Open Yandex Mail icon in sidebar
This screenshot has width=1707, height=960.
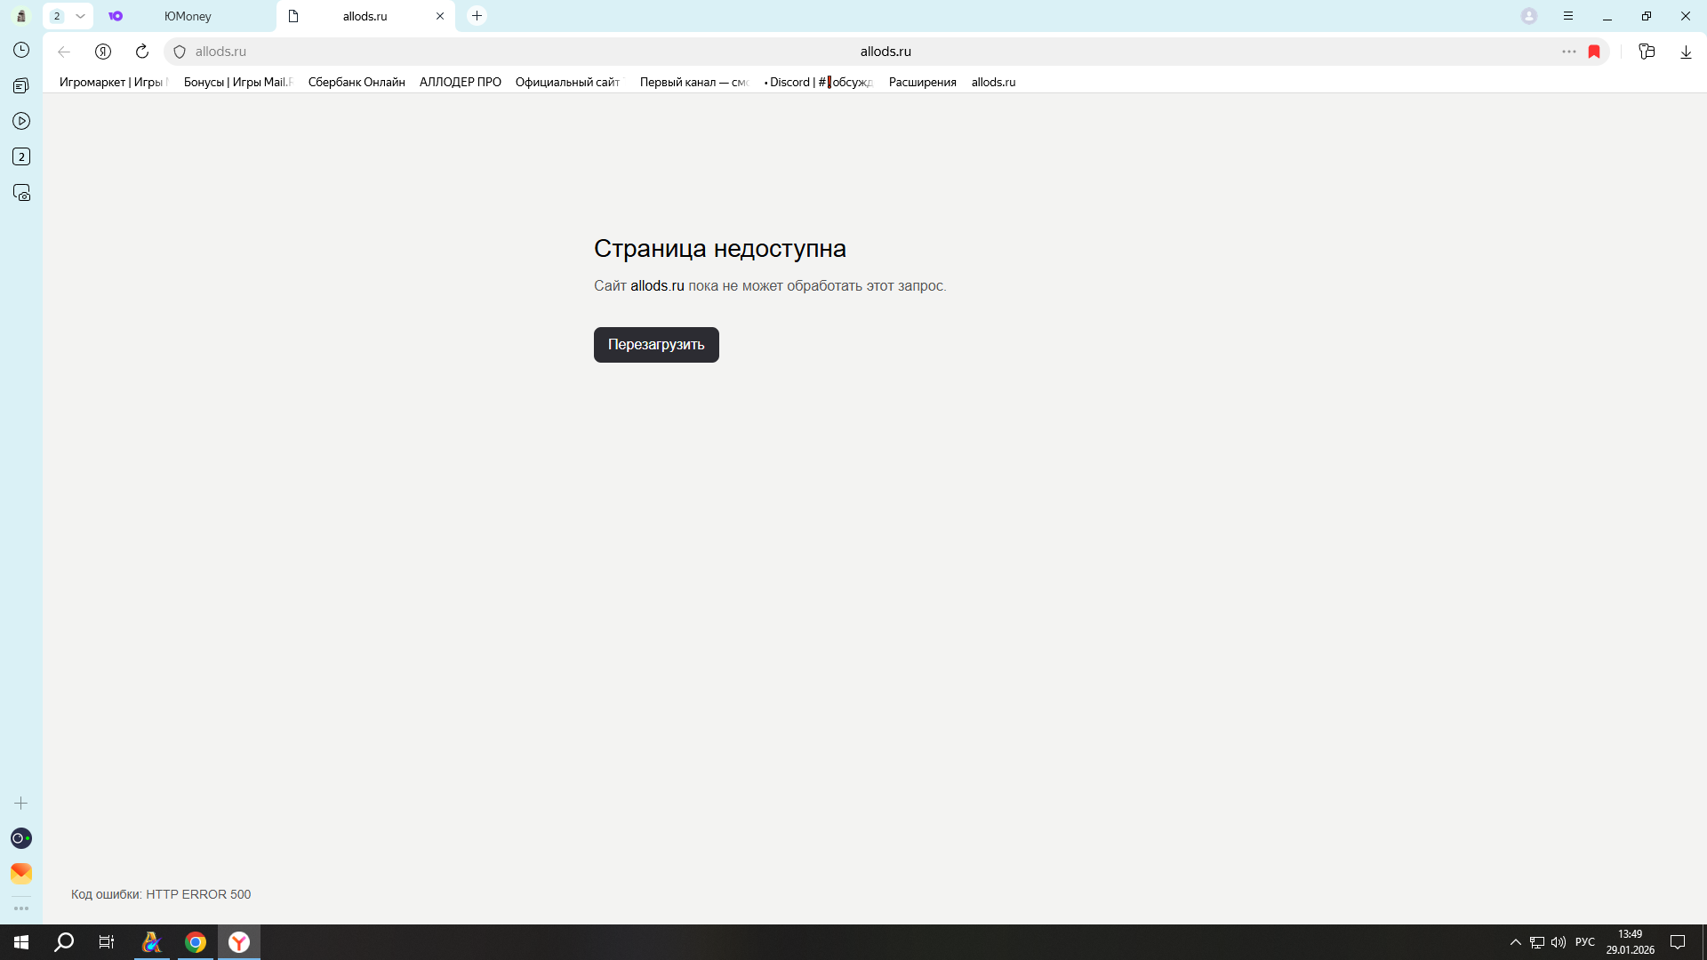coord(21,873)
